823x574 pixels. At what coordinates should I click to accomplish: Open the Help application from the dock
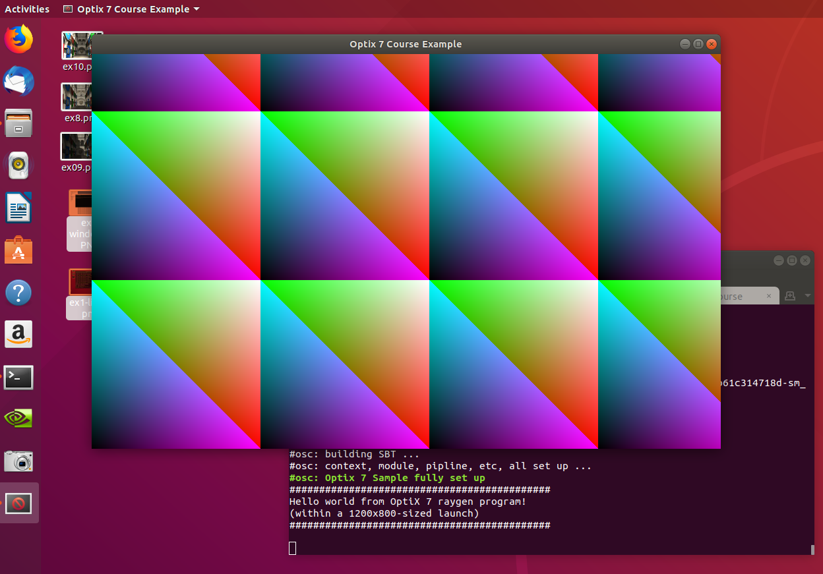click(18, 292)
